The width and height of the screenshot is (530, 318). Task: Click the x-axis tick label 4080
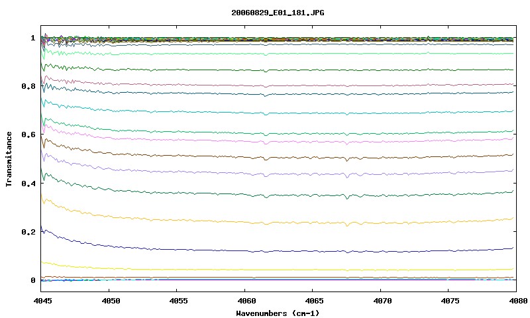[x=518, y=301]
